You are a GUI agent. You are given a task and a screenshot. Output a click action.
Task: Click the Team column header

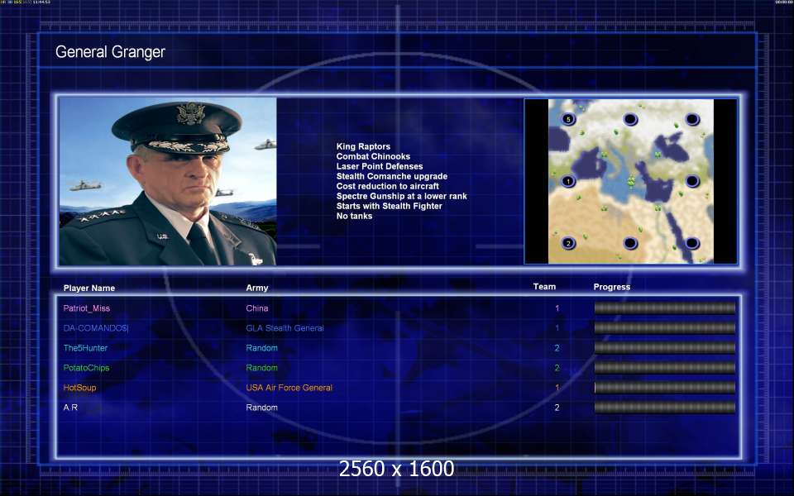(x=544, y=287)
